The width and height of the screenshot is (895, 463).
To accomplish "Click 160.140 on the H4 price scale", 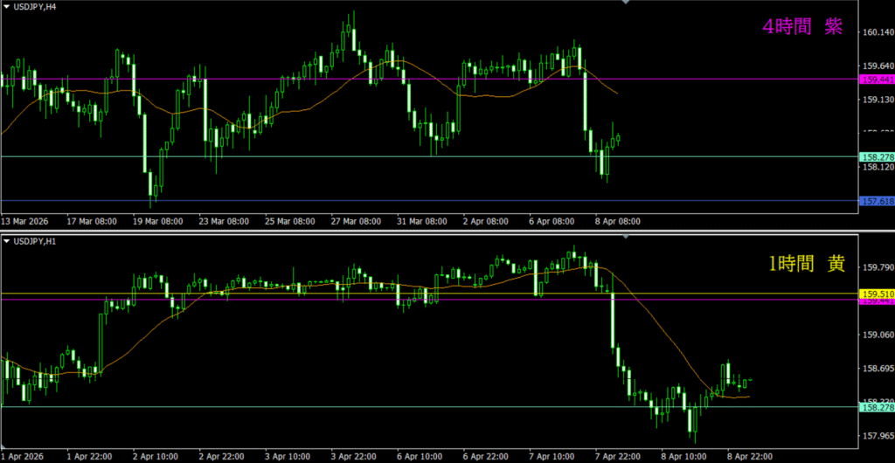I will pos(877,32).
